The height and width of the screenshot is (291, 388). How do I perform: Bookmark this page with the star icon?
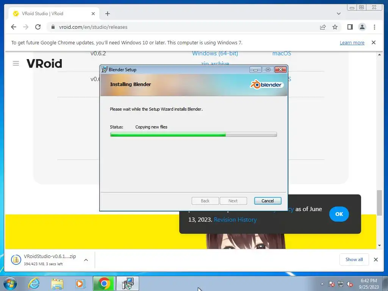point(335,27)
